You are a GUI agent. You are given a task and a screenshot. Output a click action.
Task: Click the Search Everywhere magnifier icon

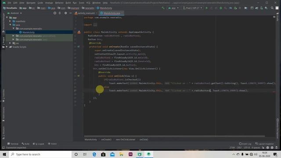coord(272,8)
